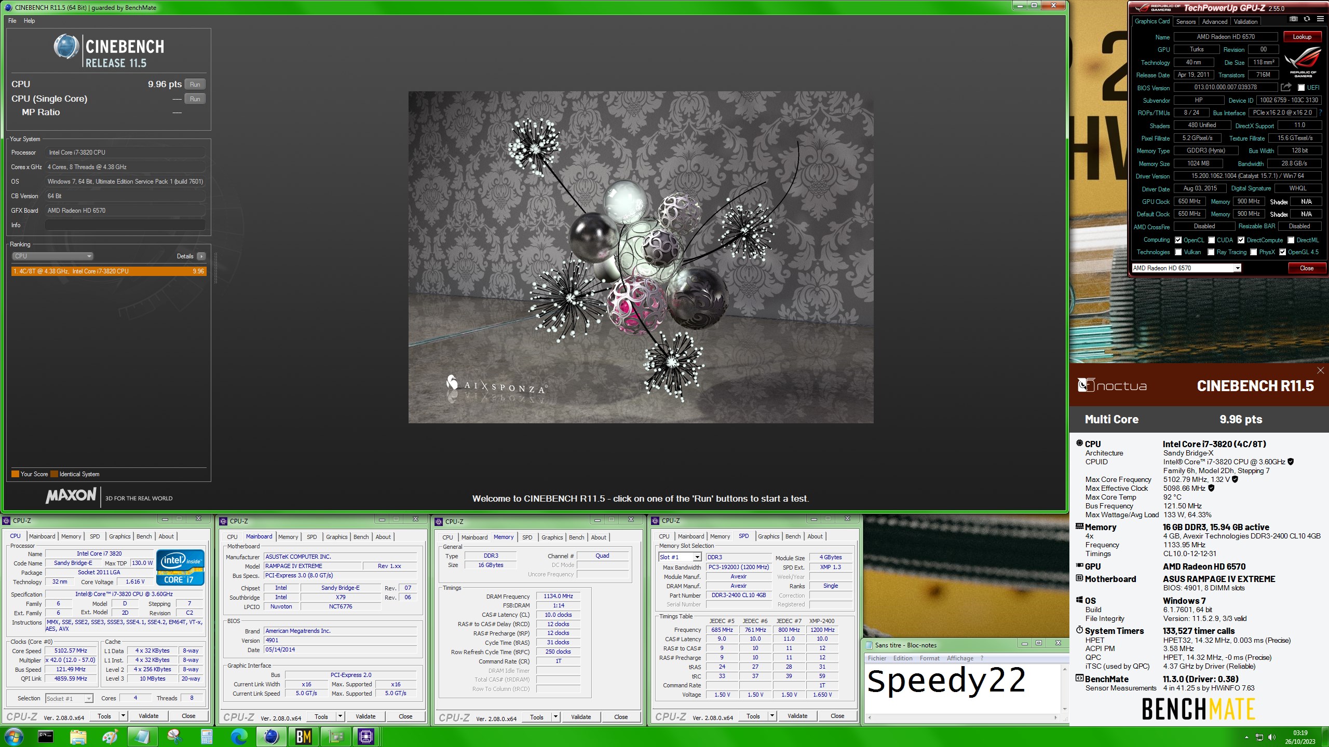Launch Paint from the taskbar

click(110, 737)
